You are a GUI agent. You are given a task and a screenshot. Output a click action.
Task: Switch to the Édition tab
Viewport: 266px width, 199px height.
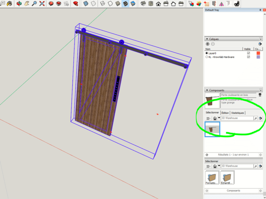pos(225,113)
